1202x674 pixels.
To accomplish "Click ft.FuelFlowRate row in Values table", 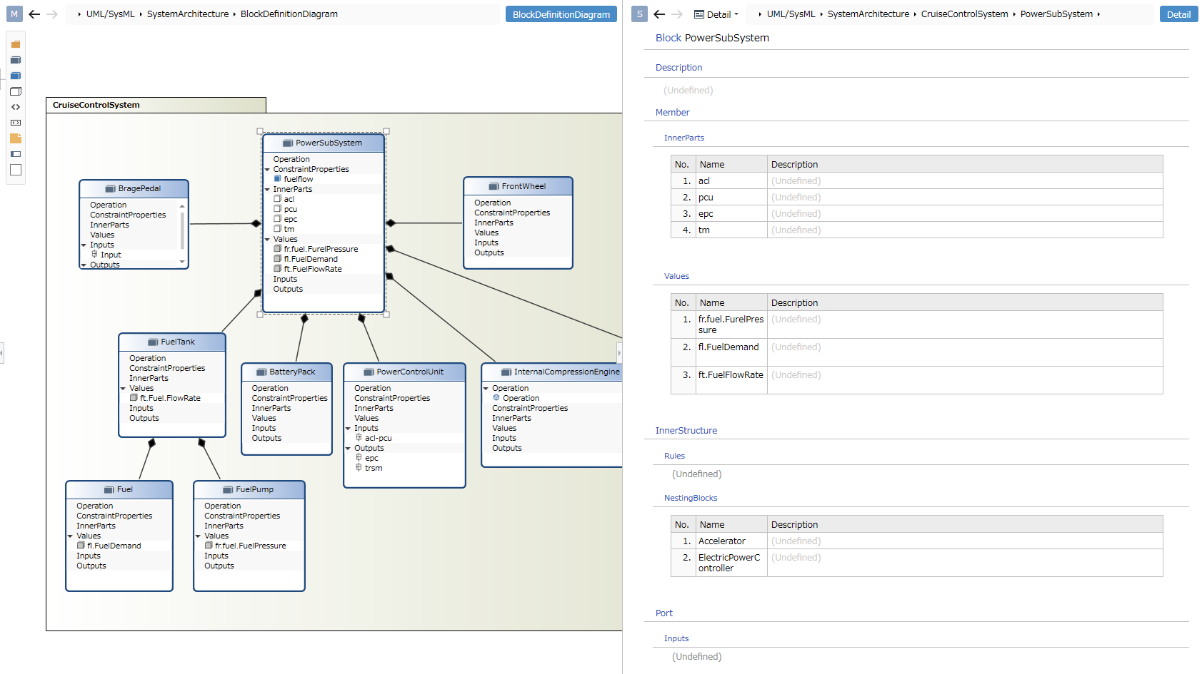I will point(916,380).
